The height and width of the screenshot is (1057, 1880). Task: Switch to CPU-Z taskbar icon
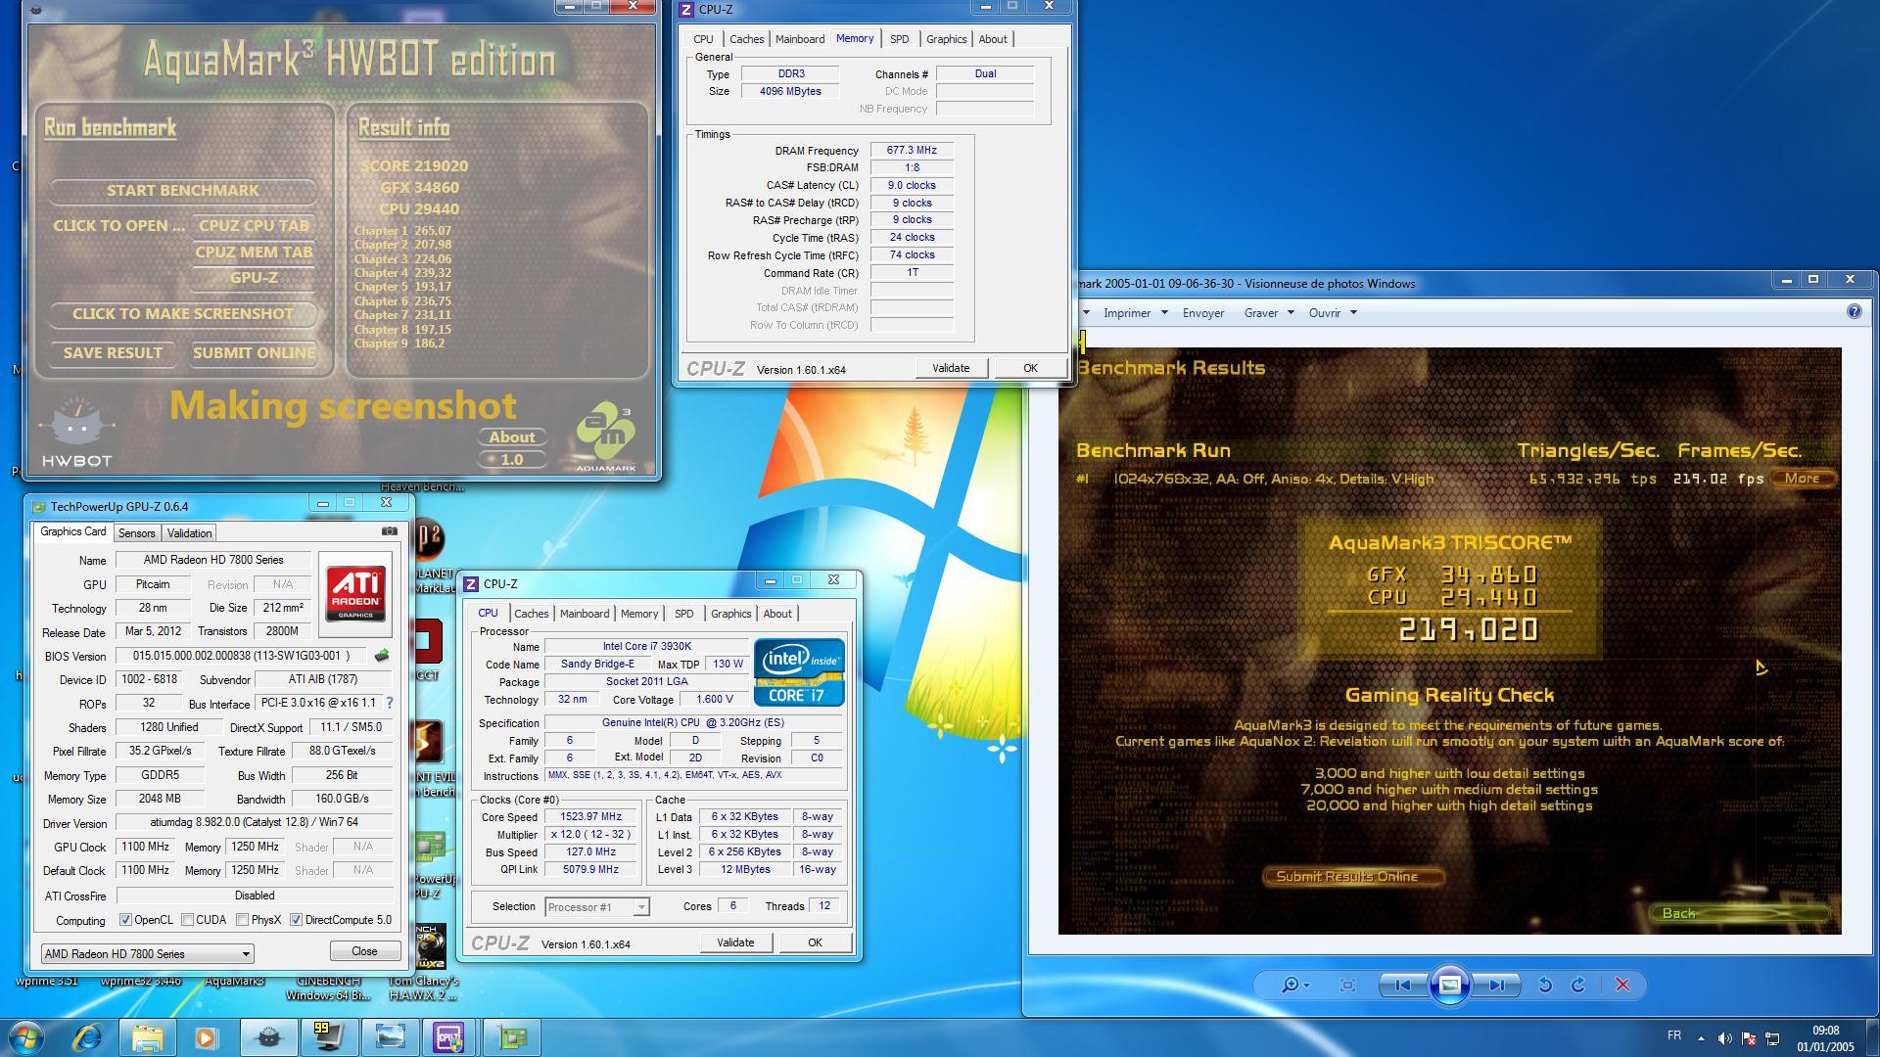[x=449, y=1036]
